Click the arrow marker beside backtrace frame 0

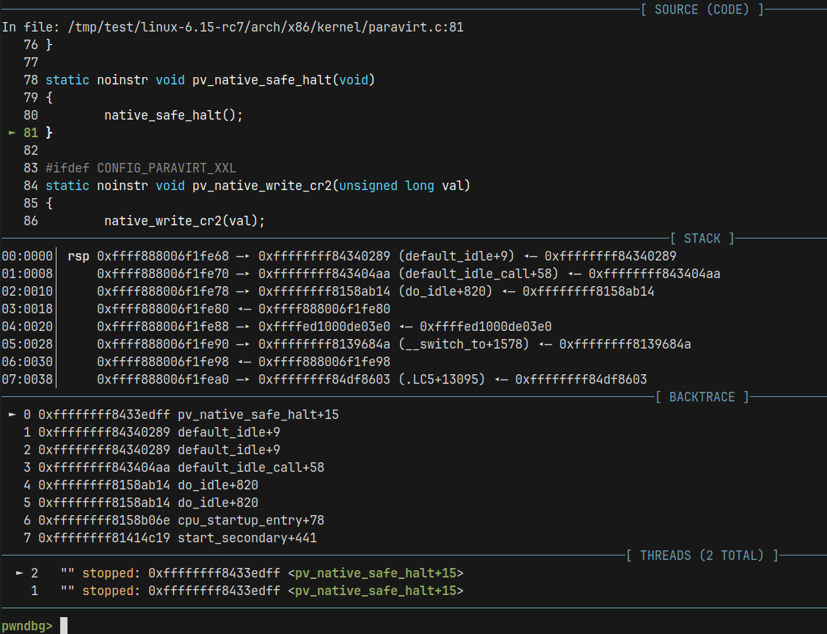click(x=12, y=415)
